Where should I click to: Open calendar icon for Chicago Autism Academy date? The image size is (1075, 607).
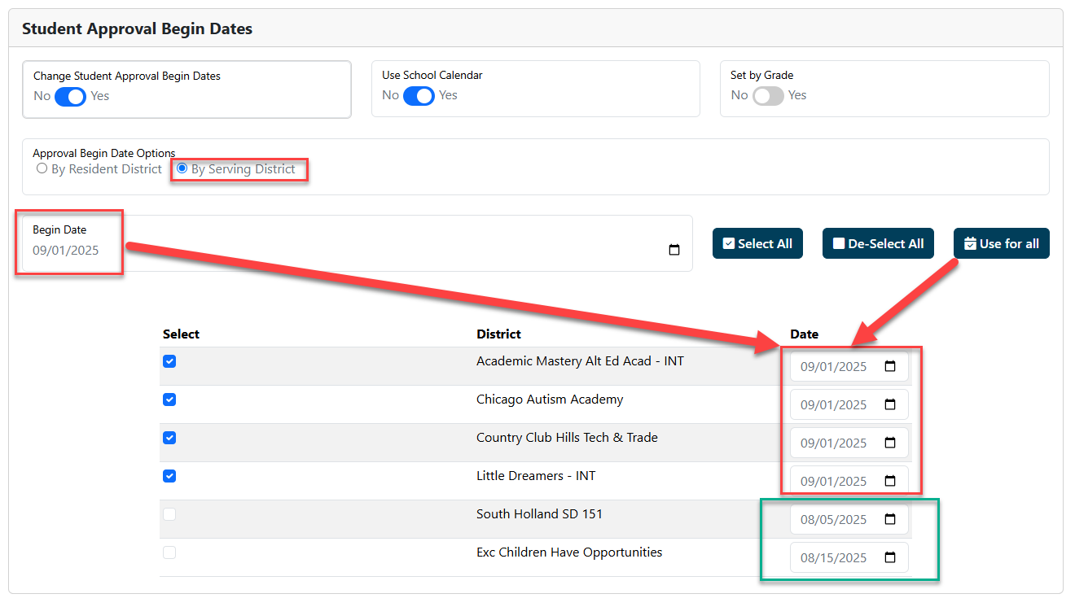pyautogui.click(x=890, y=404)
